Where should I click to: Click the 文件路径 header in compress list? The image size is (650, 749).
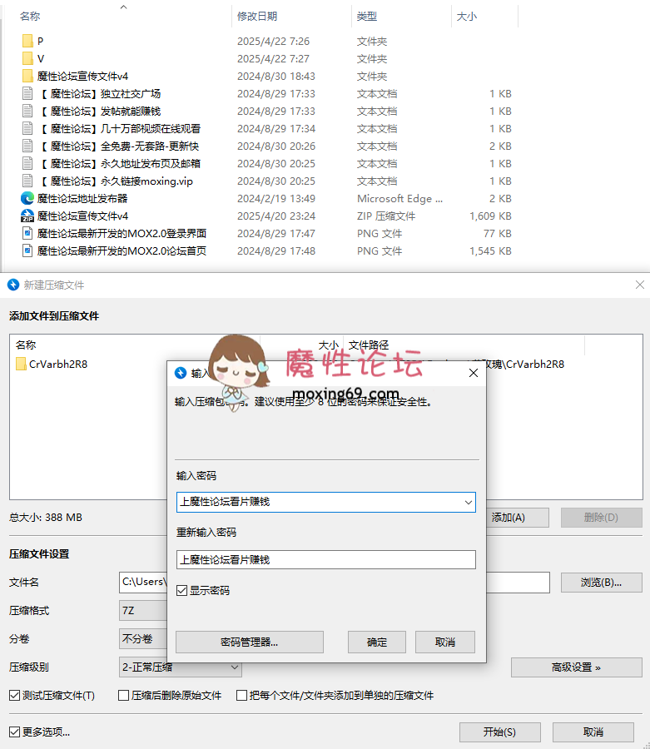pyautogui.click(x=369, y=345)
